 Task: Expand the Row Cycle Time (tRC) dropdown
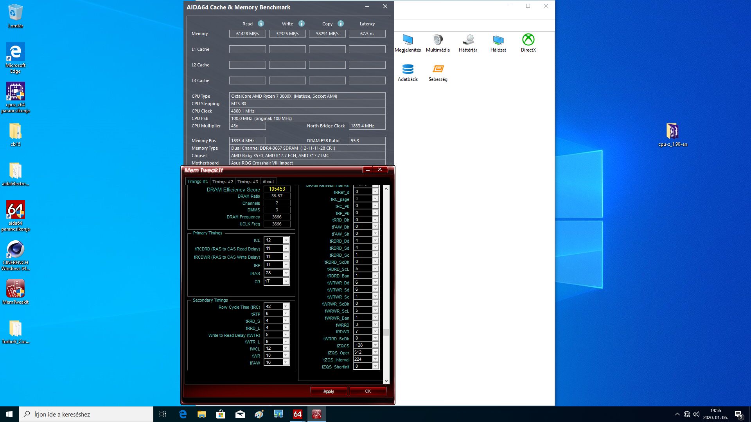286,307
